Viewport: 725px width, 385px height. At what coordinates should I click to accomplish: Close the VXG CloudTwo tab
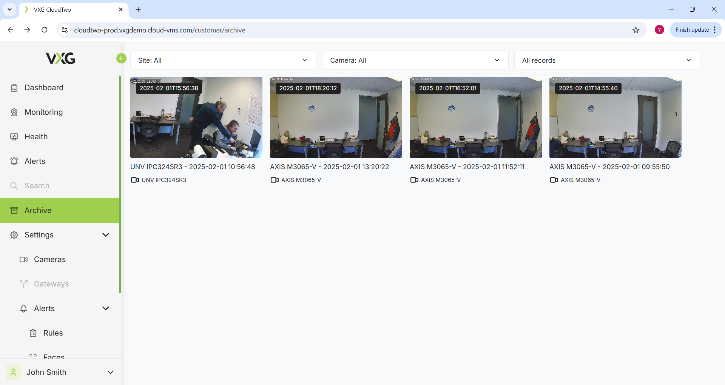coord(121,9)
